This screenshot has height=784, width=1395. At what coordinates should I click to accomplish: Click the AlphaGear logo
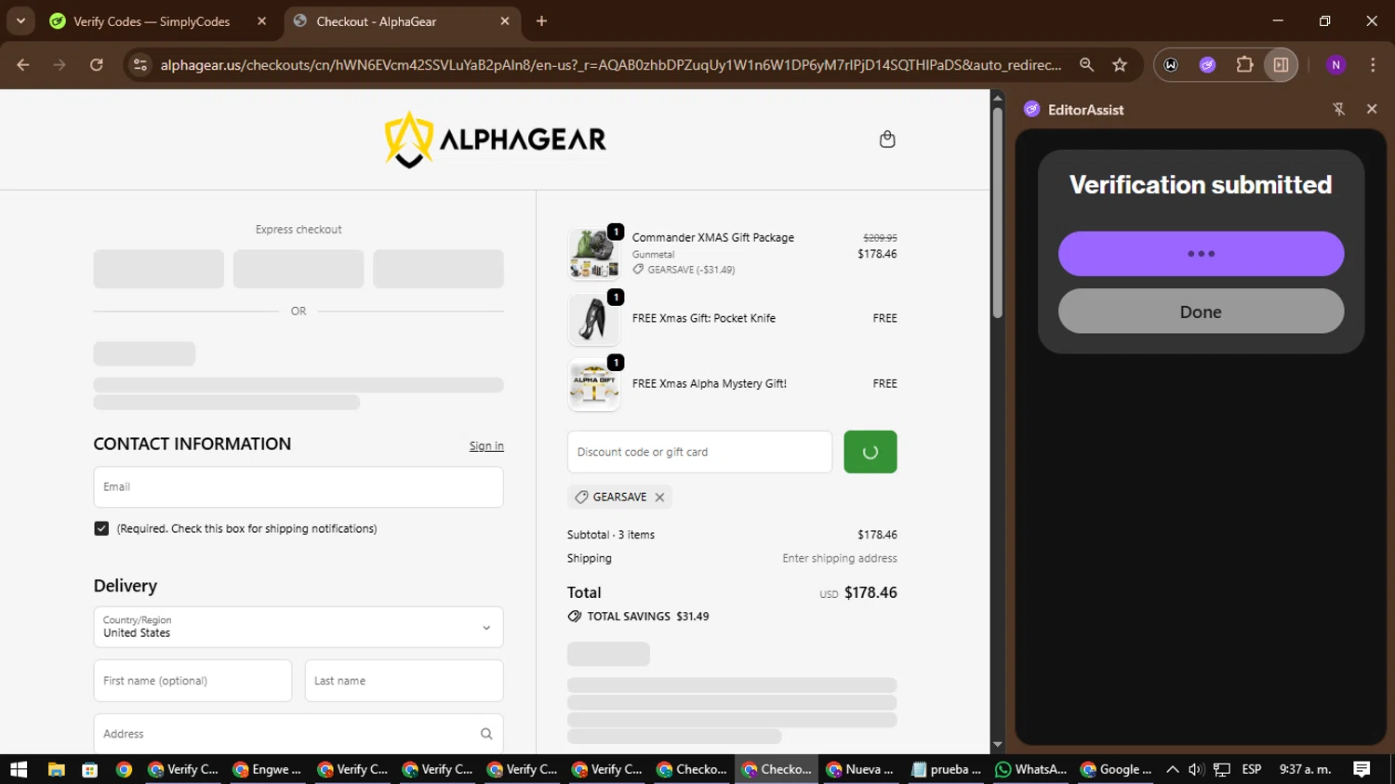(x=496, y=140)
